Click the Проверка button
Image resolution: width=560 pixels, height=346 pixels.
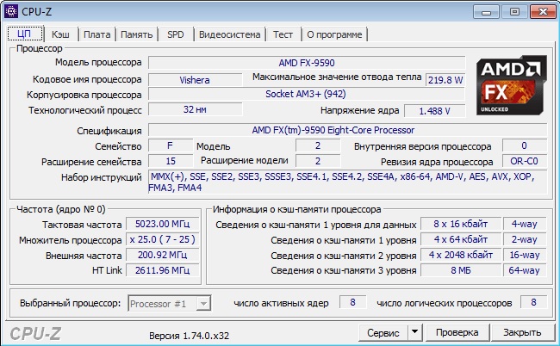(457, 332)
